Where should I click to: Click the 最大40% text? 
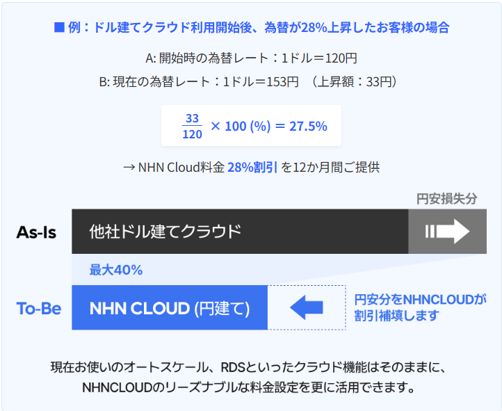click(x=116, y=270)
